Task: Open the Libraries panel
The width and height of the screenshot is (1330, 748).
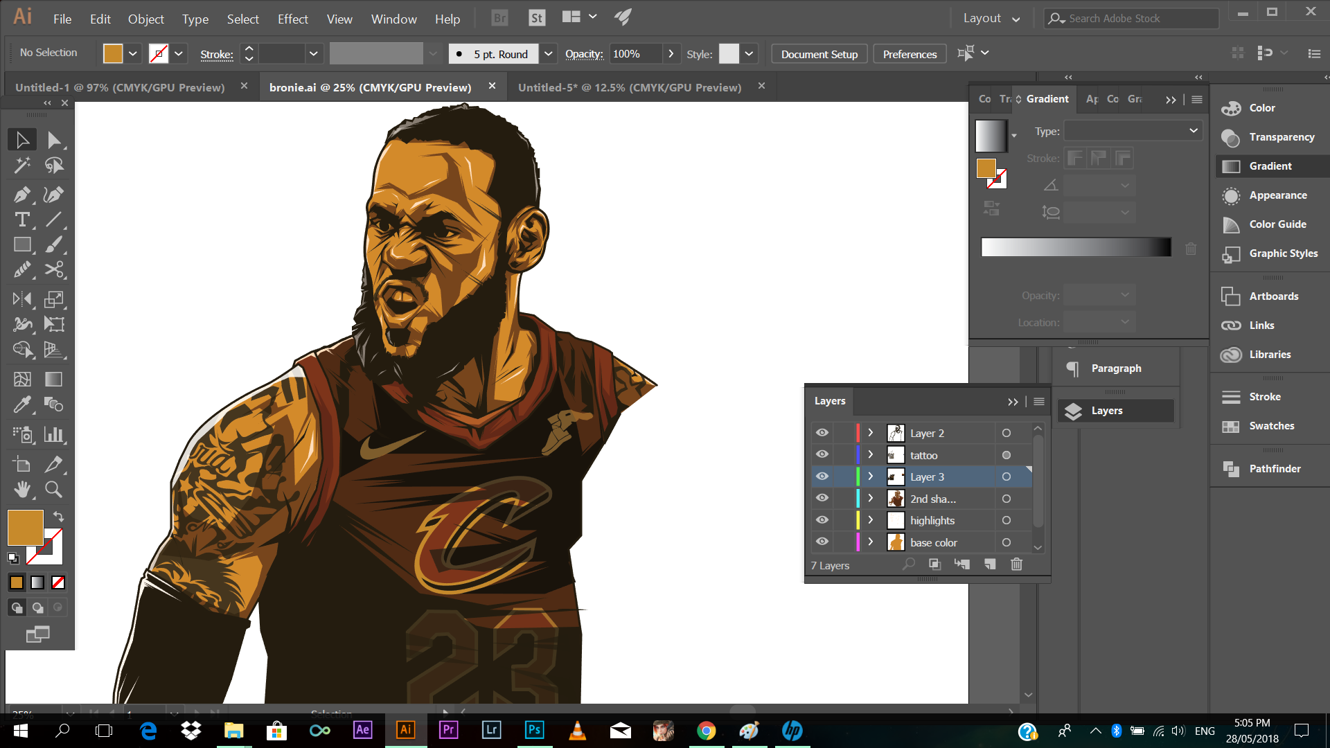Action: (x=1270, y=355)
